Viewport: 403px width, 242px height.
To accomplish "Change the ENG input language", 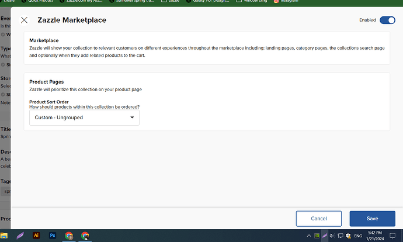I will click(358, 236).
